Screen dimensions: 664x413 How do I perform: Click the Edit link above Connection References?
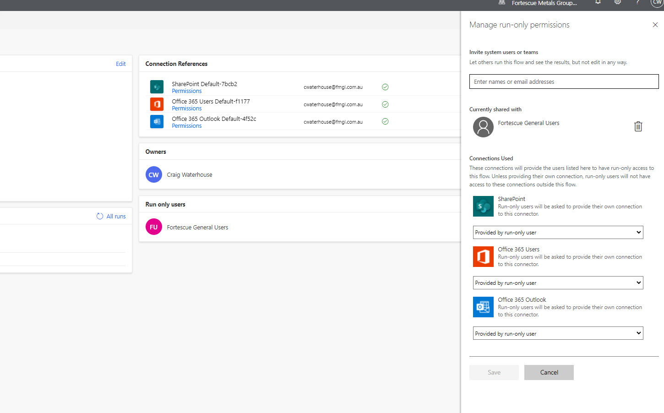point(120,64)
